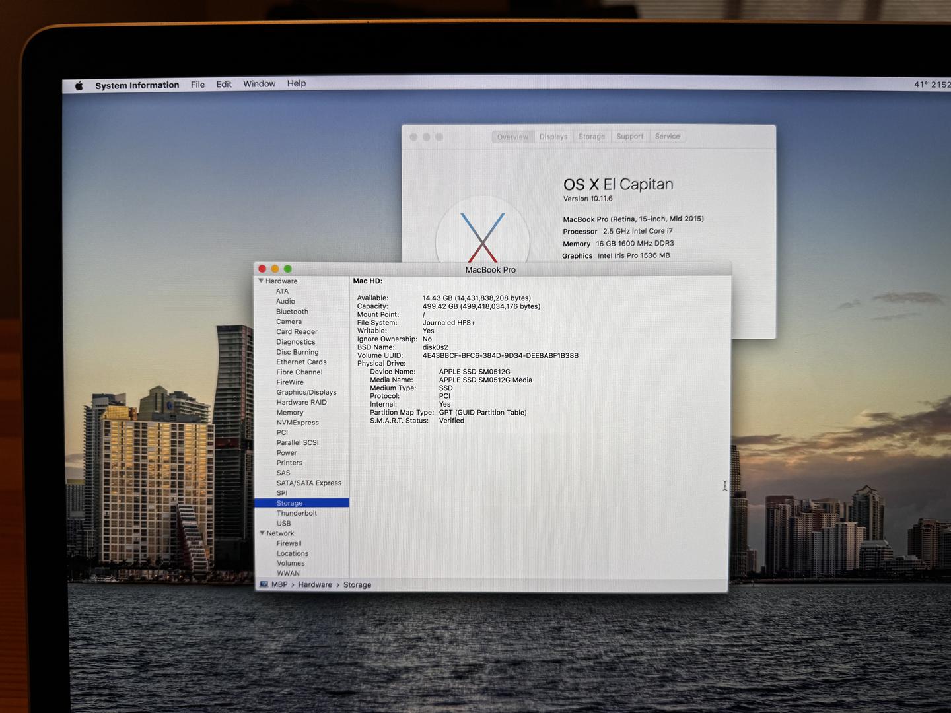This screenshot has width=951, height=713.
Task: Select Hardware RAID in the sidebar
Action: 301,402
